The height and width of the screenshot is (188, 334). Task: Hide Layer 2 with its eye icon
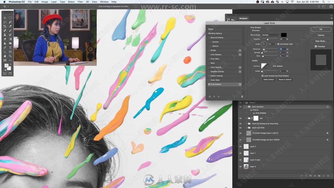(x=241, y=146)
